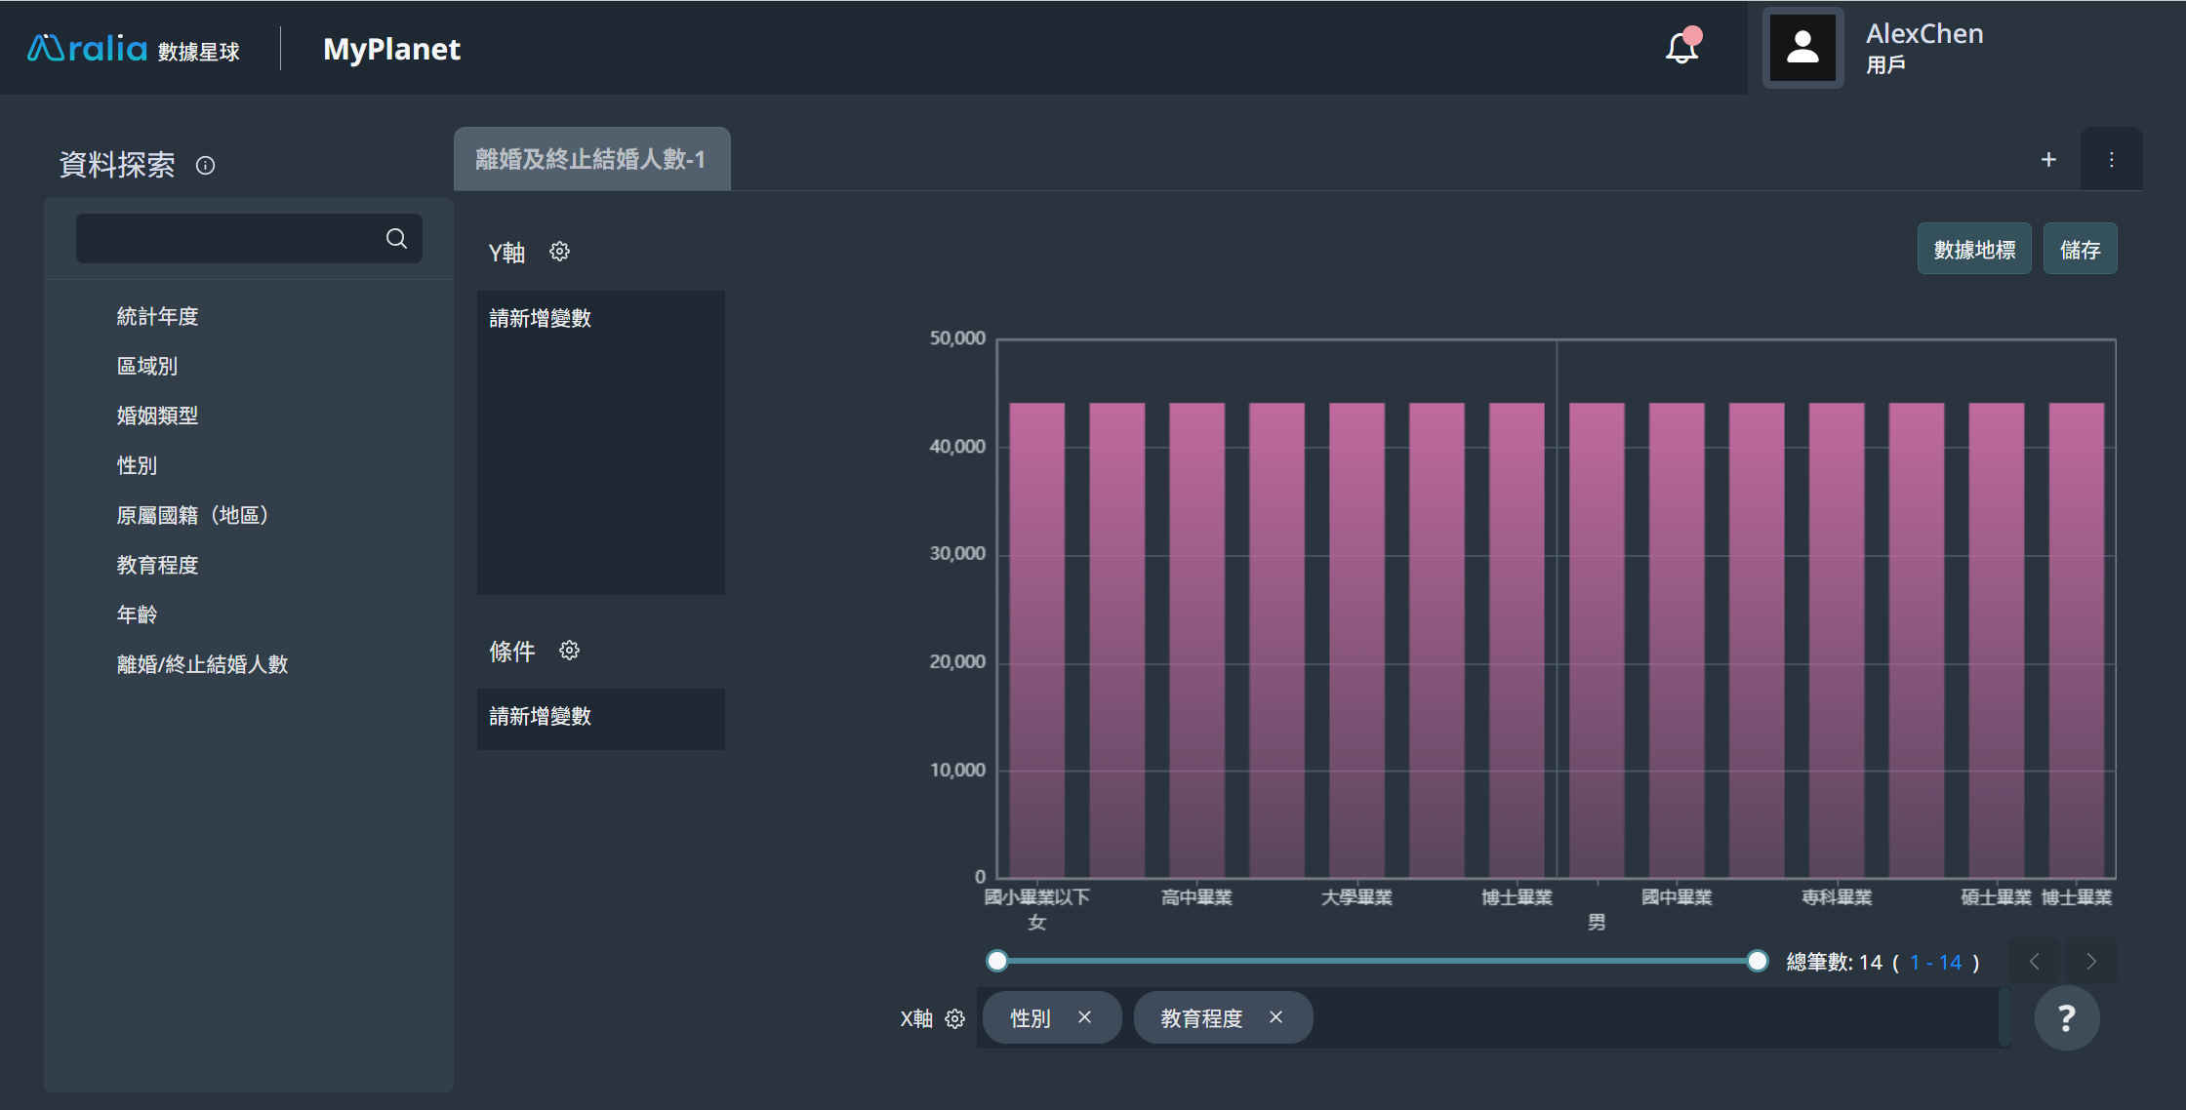The height and width of the screenshot is (1110, 2186).
Task: Click the Aralia 數據星球 logo
Action: pyautogui.click(x=134, y=49)
